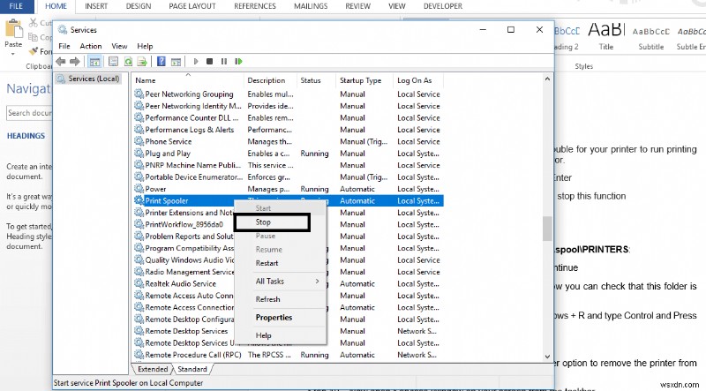Image resolution: width=706 pixels, height=391 pixels.
Task: Click the gear icon beside Power service
Action: [x=139, y=189]
